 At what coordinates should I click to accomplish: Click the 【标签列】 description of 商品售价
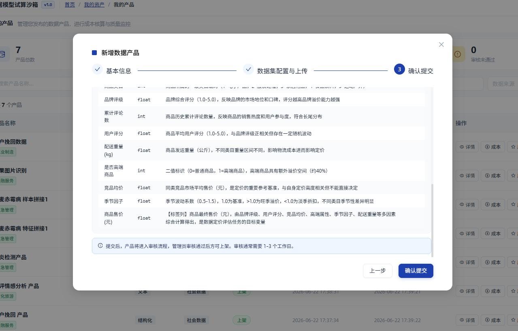tap(281, 218)
